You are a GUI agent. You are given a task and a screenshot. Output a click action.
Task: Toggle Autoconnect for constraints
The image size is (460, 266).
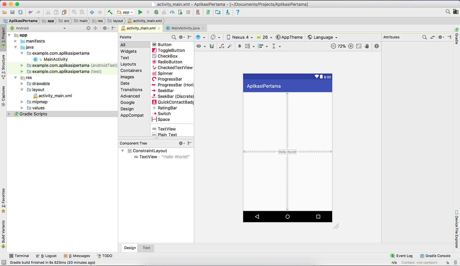pyautogui.click(x=212, y=46)
